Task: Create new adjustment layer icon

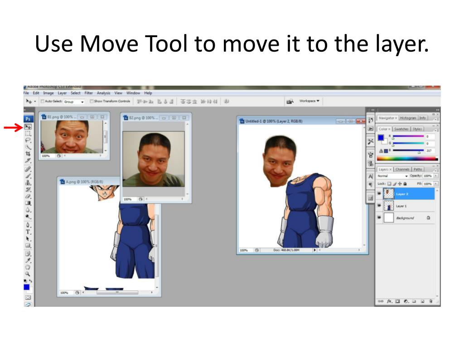Action: coord(406,301)
